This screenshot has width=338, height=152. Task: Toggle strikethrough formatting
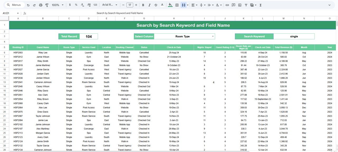[156, 5]
